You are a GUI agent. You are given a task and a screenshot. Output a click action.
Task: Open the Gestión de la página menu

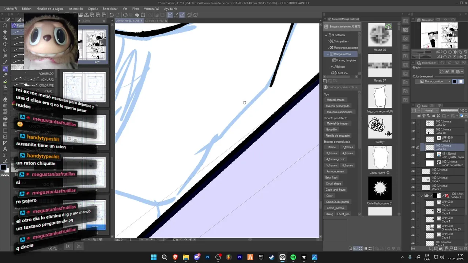50,8
